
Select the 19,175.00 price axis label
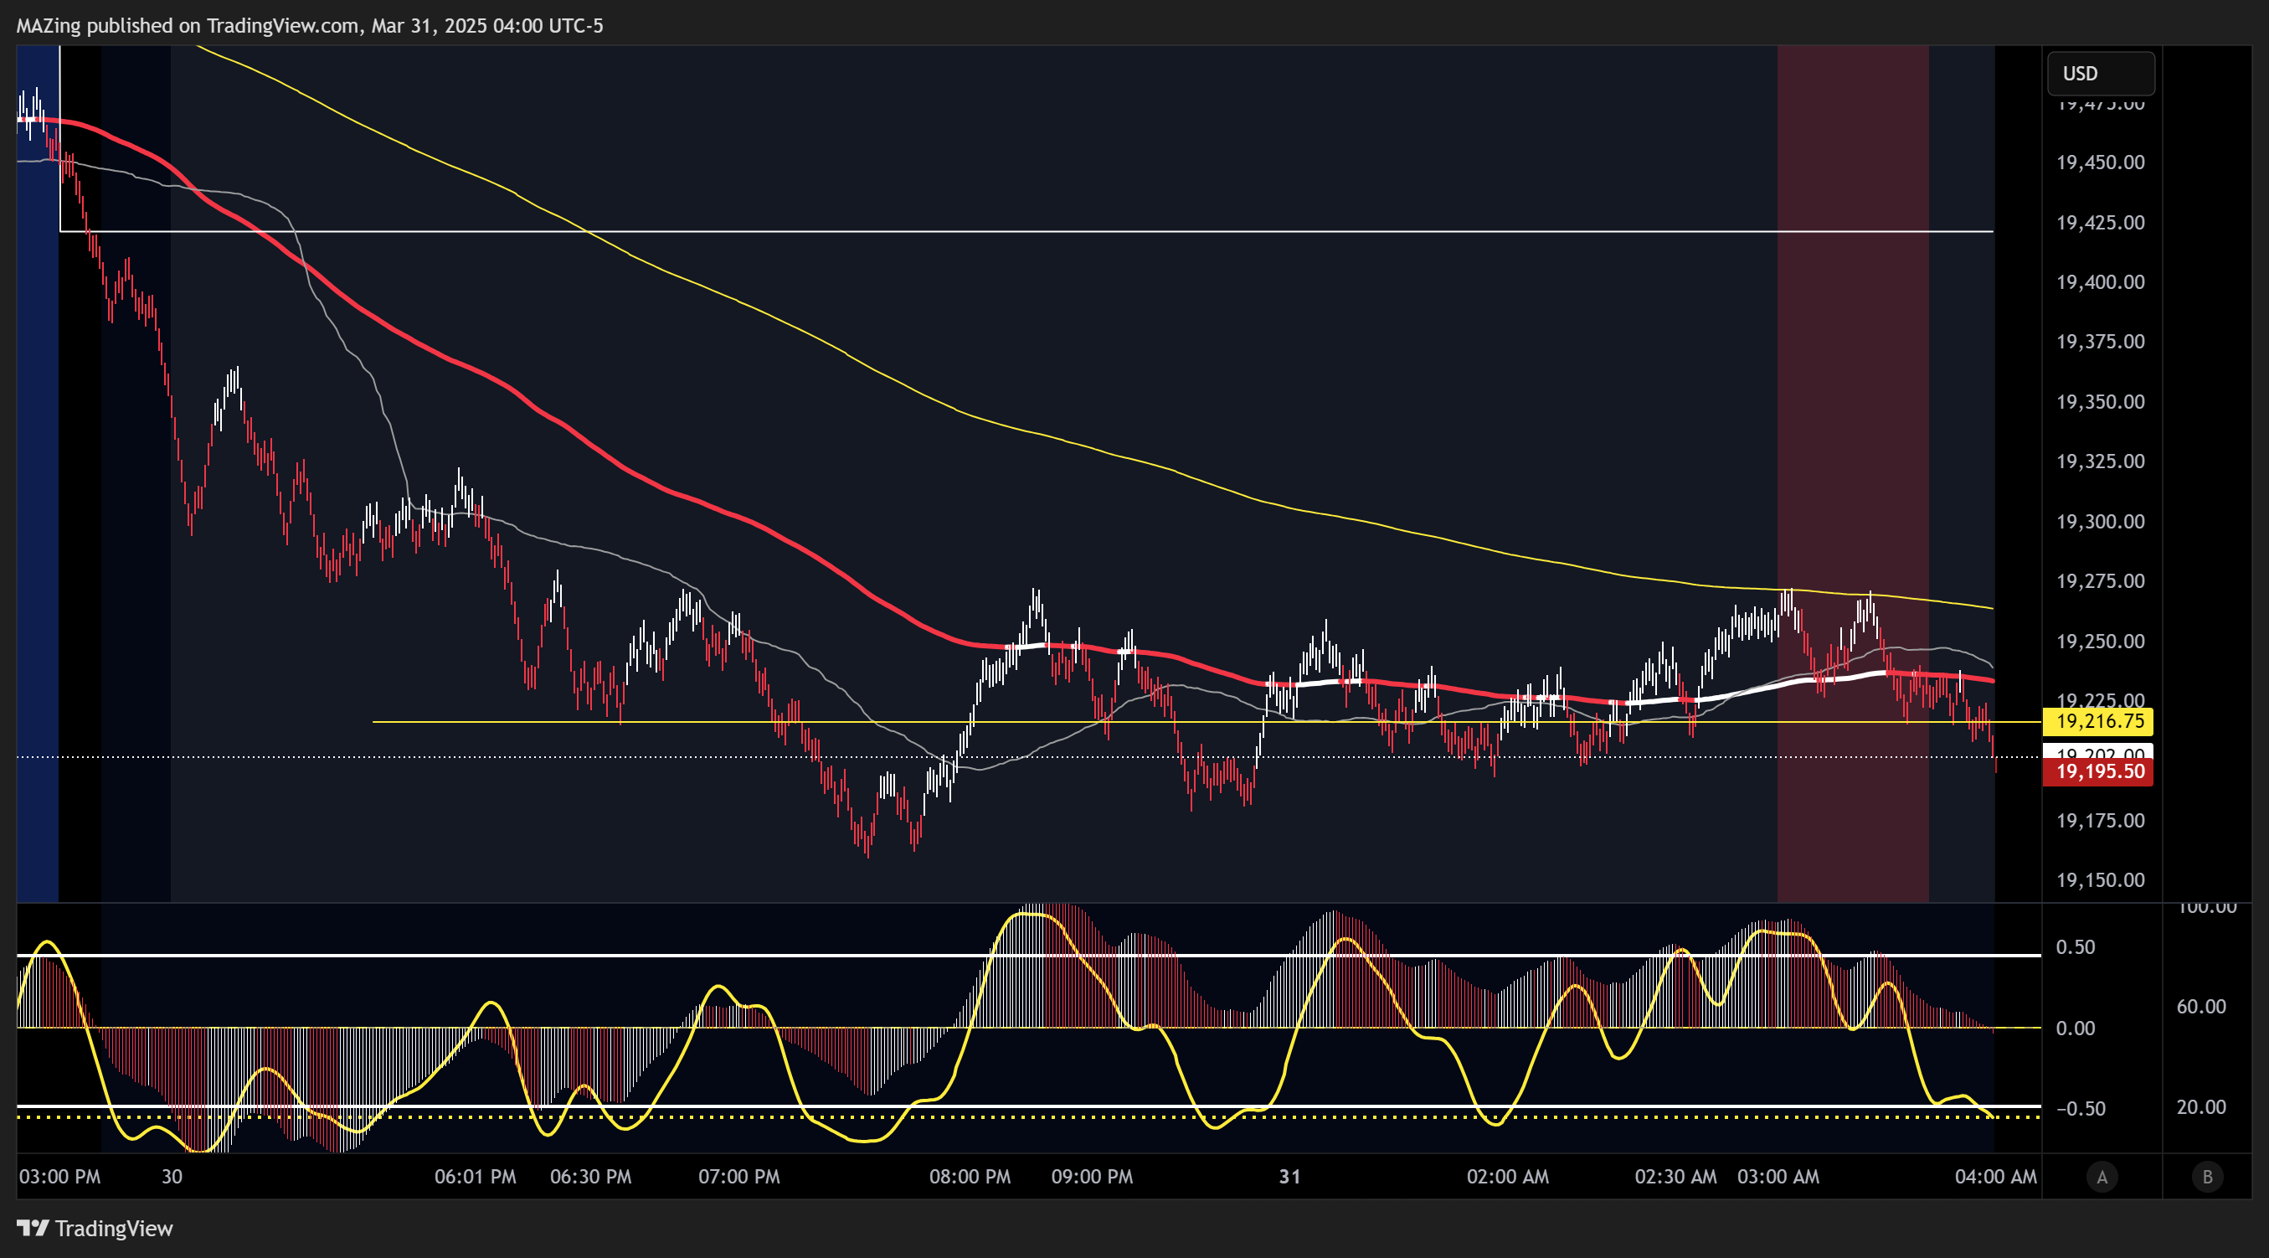(x=2100, y=821)
